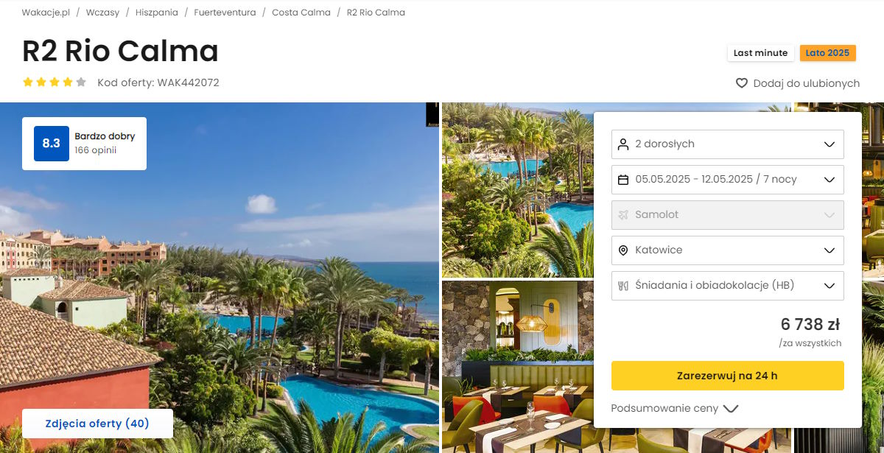Click Zarezerwuj na 24 h button
The image size is (884, 453).
tap(728, 376)
